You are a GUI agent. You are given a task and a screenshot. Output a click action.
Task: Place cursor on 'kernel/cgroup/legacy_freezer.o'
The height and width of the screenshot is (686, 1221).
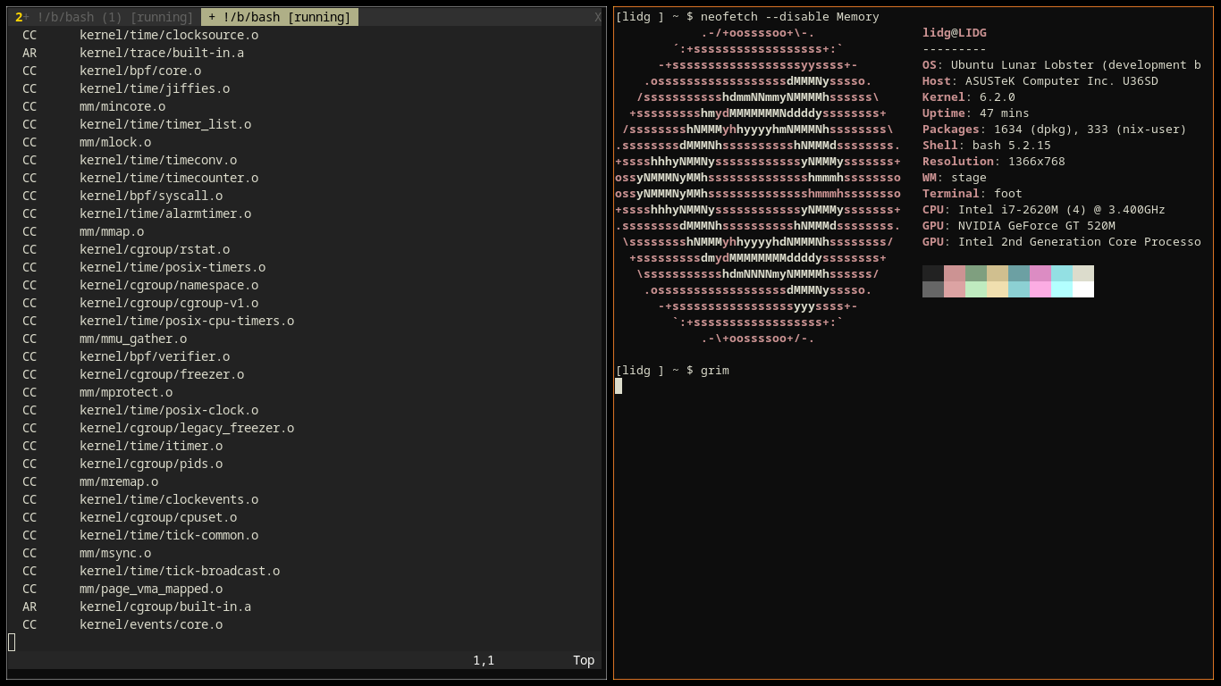[187, 428]
